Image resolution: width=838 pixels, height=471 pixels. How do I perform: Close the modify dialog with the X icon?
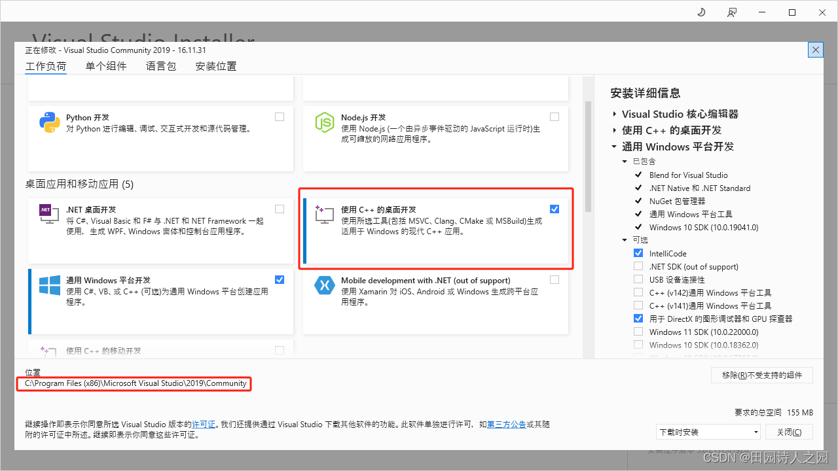pyautogui.click(x=816, y=50)
